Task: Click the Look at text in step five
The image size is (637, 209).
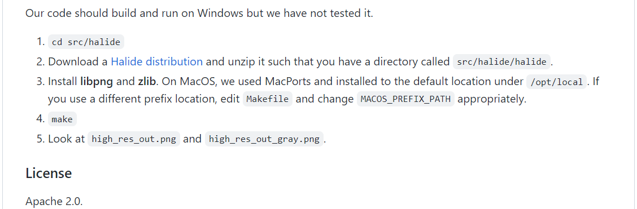Action: [66, 139]
